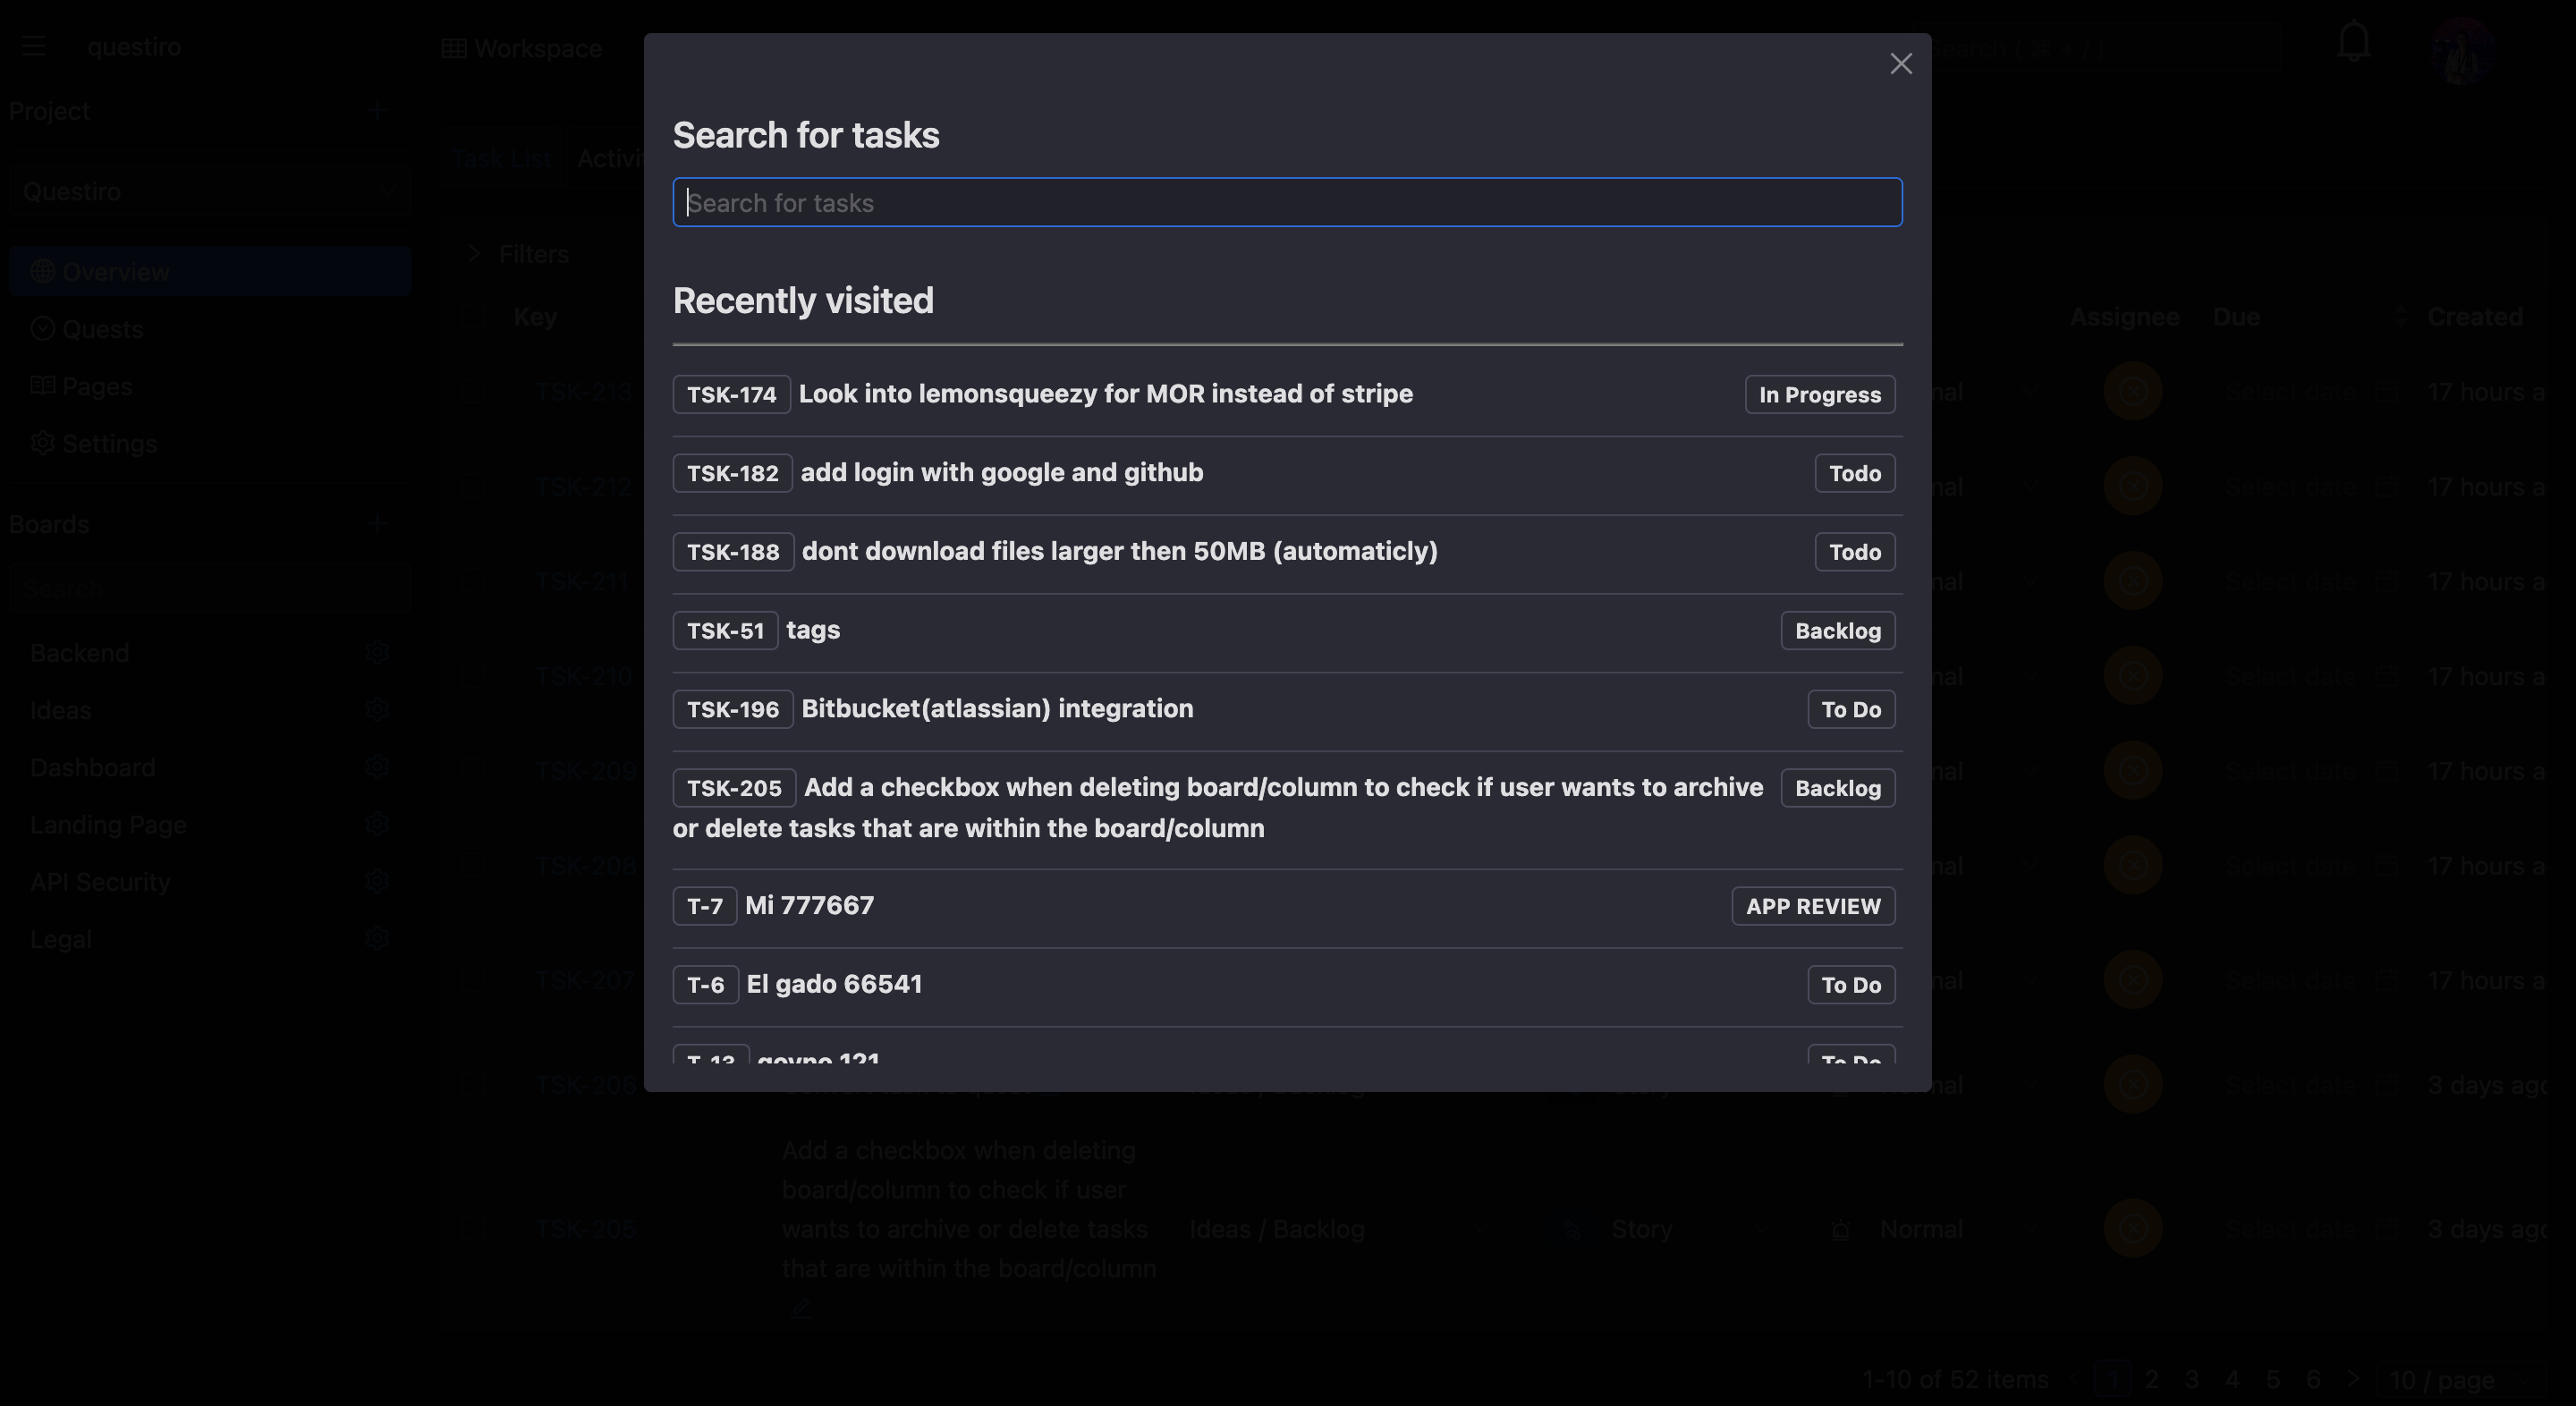
Task: Click the plus icon beside Boards
Action: (377, 524)
